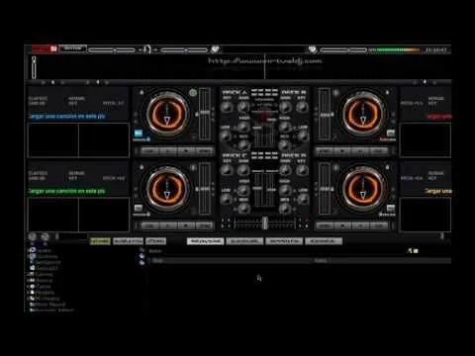Start playback with Deck B play button
Viewport: 475px width, 356px height.
click(x=342, y=151)
